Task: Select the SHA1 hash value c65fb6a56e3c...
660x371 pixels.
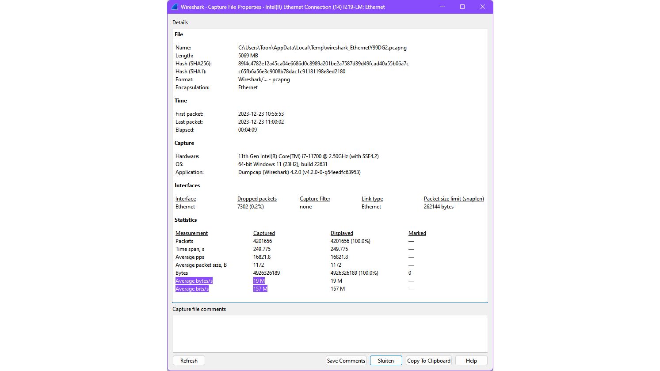Action: (x=292, y=72)
